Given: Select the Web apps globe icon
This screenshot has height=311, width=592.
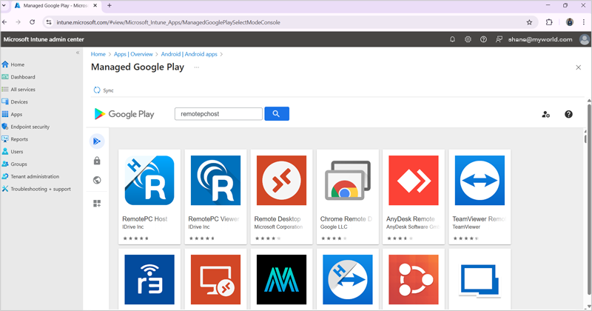Looking at the screenshot, I should pos(97,180).
